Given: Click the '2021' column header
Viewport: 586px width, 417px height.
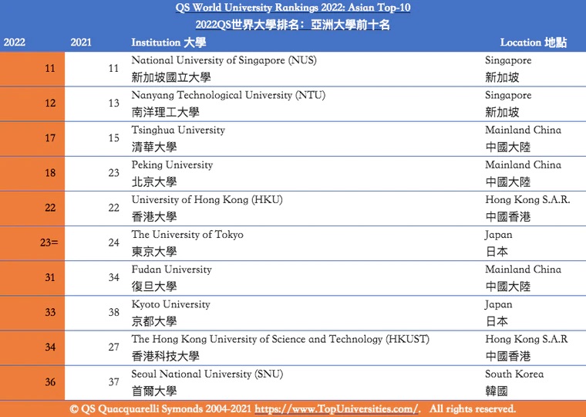Looking at the screenshot, I should 81,42.
